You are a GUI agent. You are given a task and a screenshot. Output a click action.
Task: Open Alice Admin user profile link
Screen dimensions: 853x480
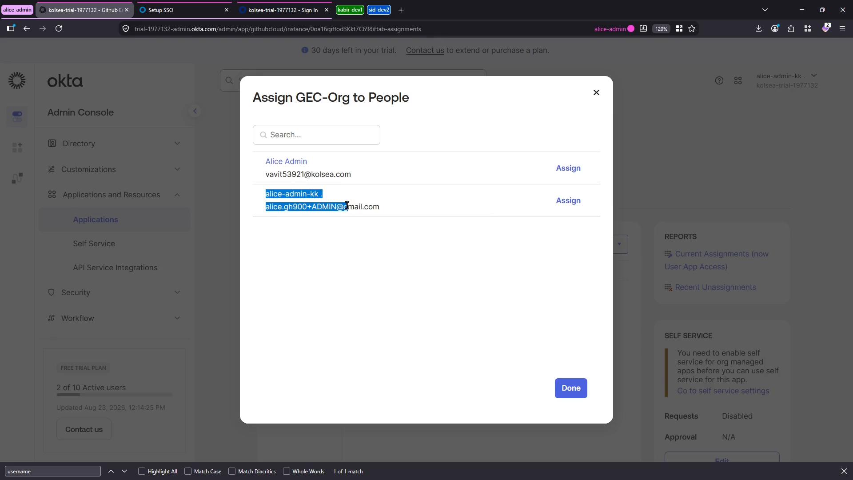point(286,161)
